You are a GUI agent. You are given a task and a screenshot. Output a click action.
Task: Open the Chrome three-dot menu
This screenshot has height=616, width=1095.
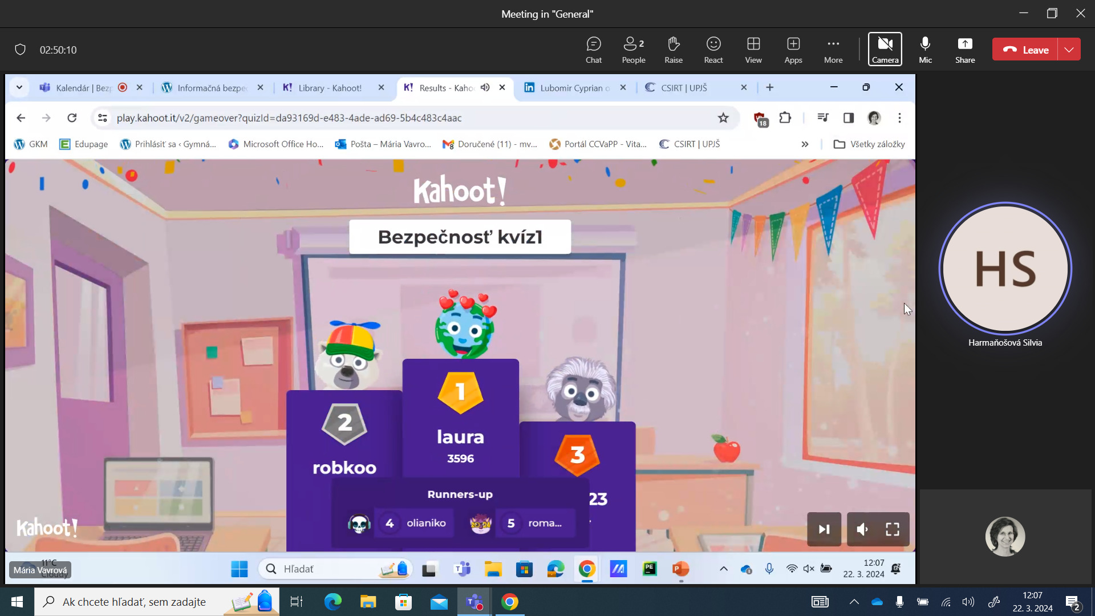[x=899, y=117]
